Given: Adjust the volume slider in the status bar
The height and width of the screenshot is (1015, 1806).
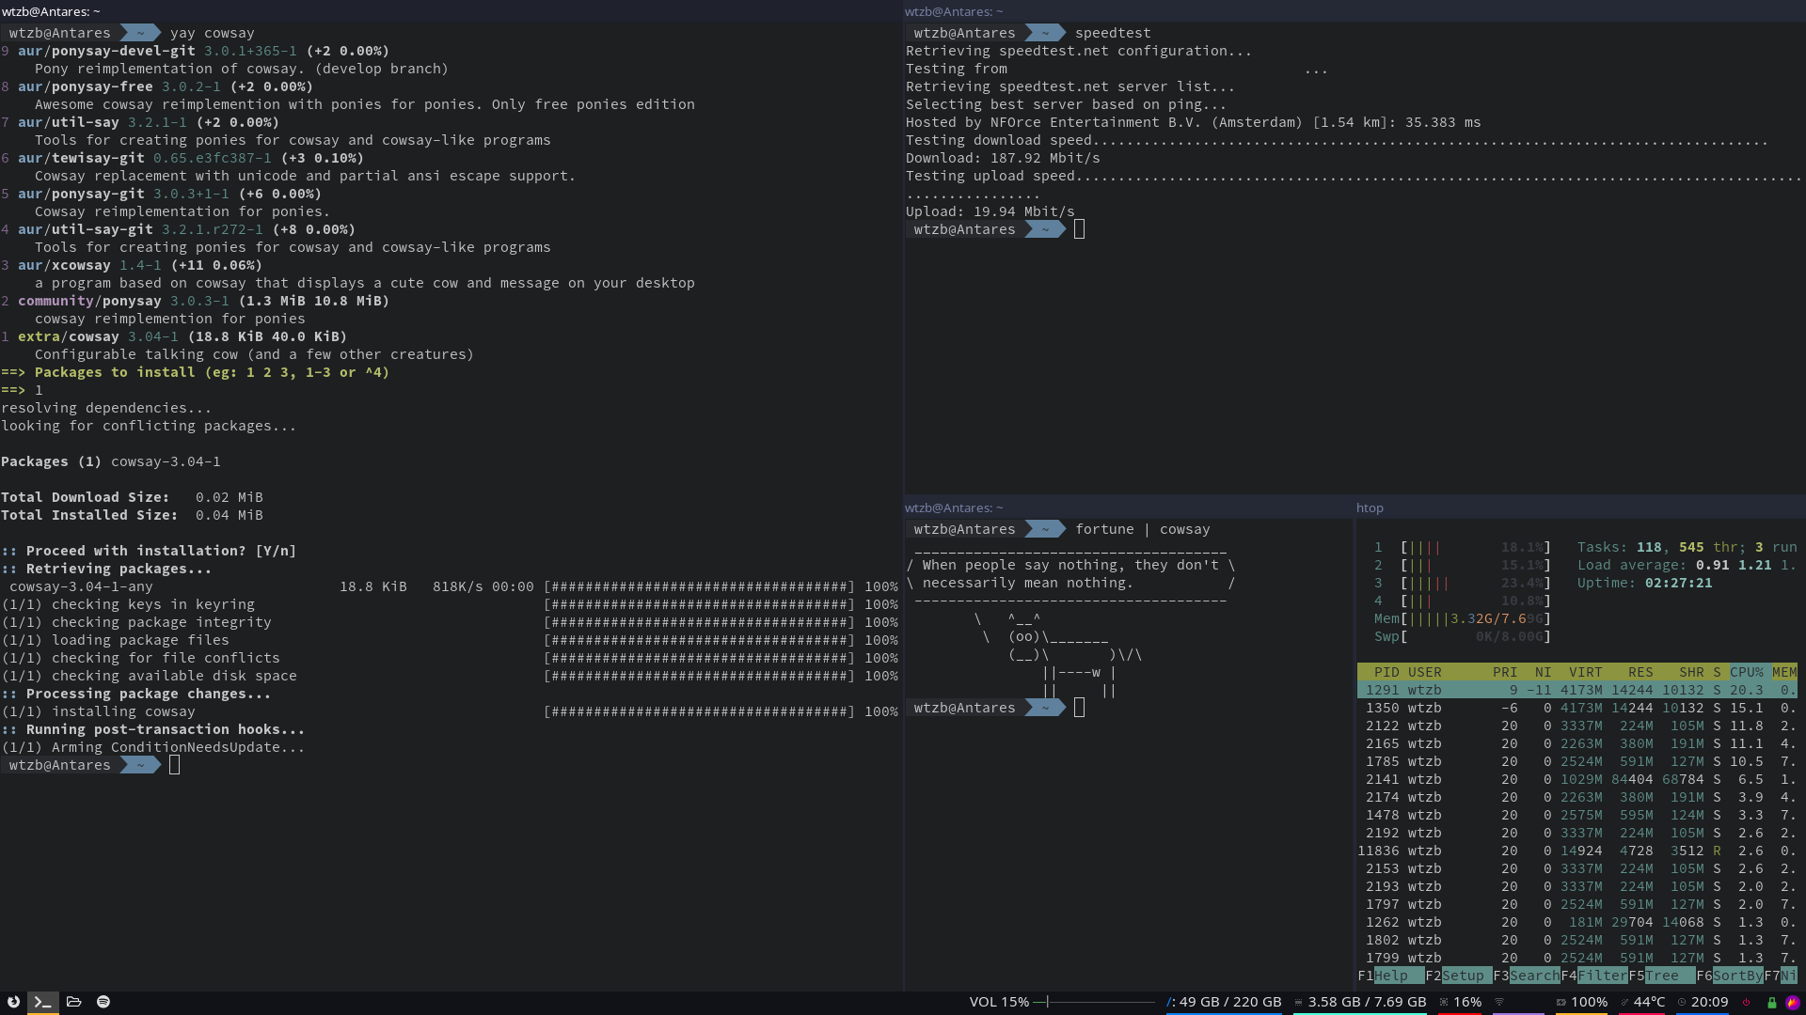Looking at the screenshot, I should tap(1094, 1002).
